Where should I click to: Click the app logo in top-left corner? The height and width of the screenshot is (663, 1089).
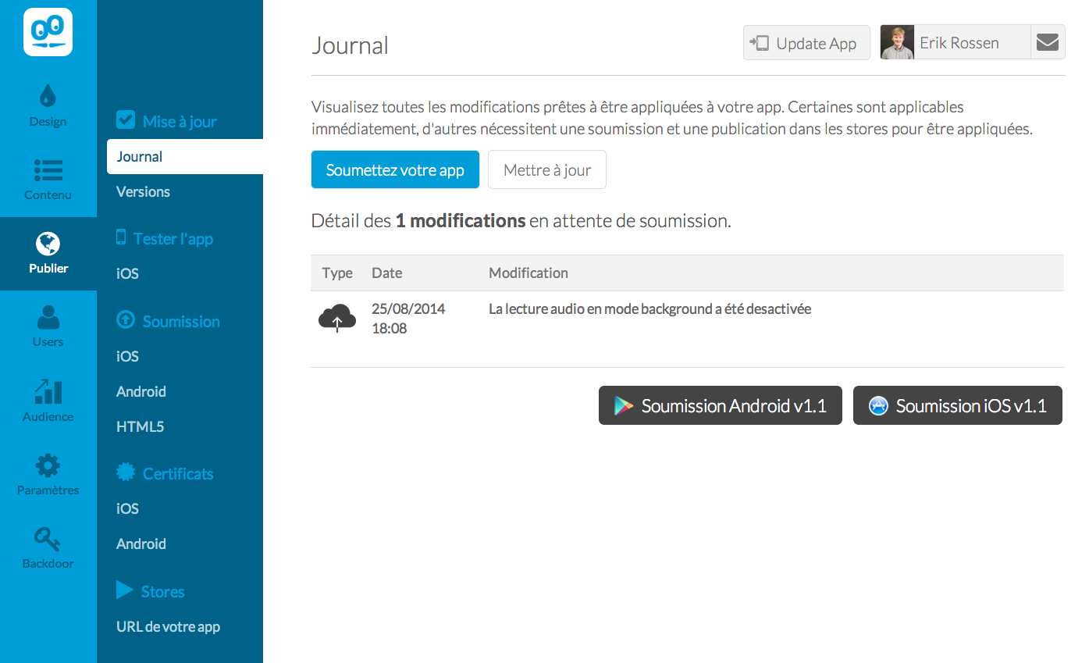point(48,32)
